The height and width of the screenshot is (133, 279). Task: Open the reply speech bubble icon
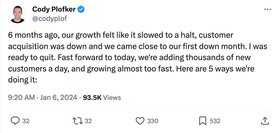click(x=15, y=121)
